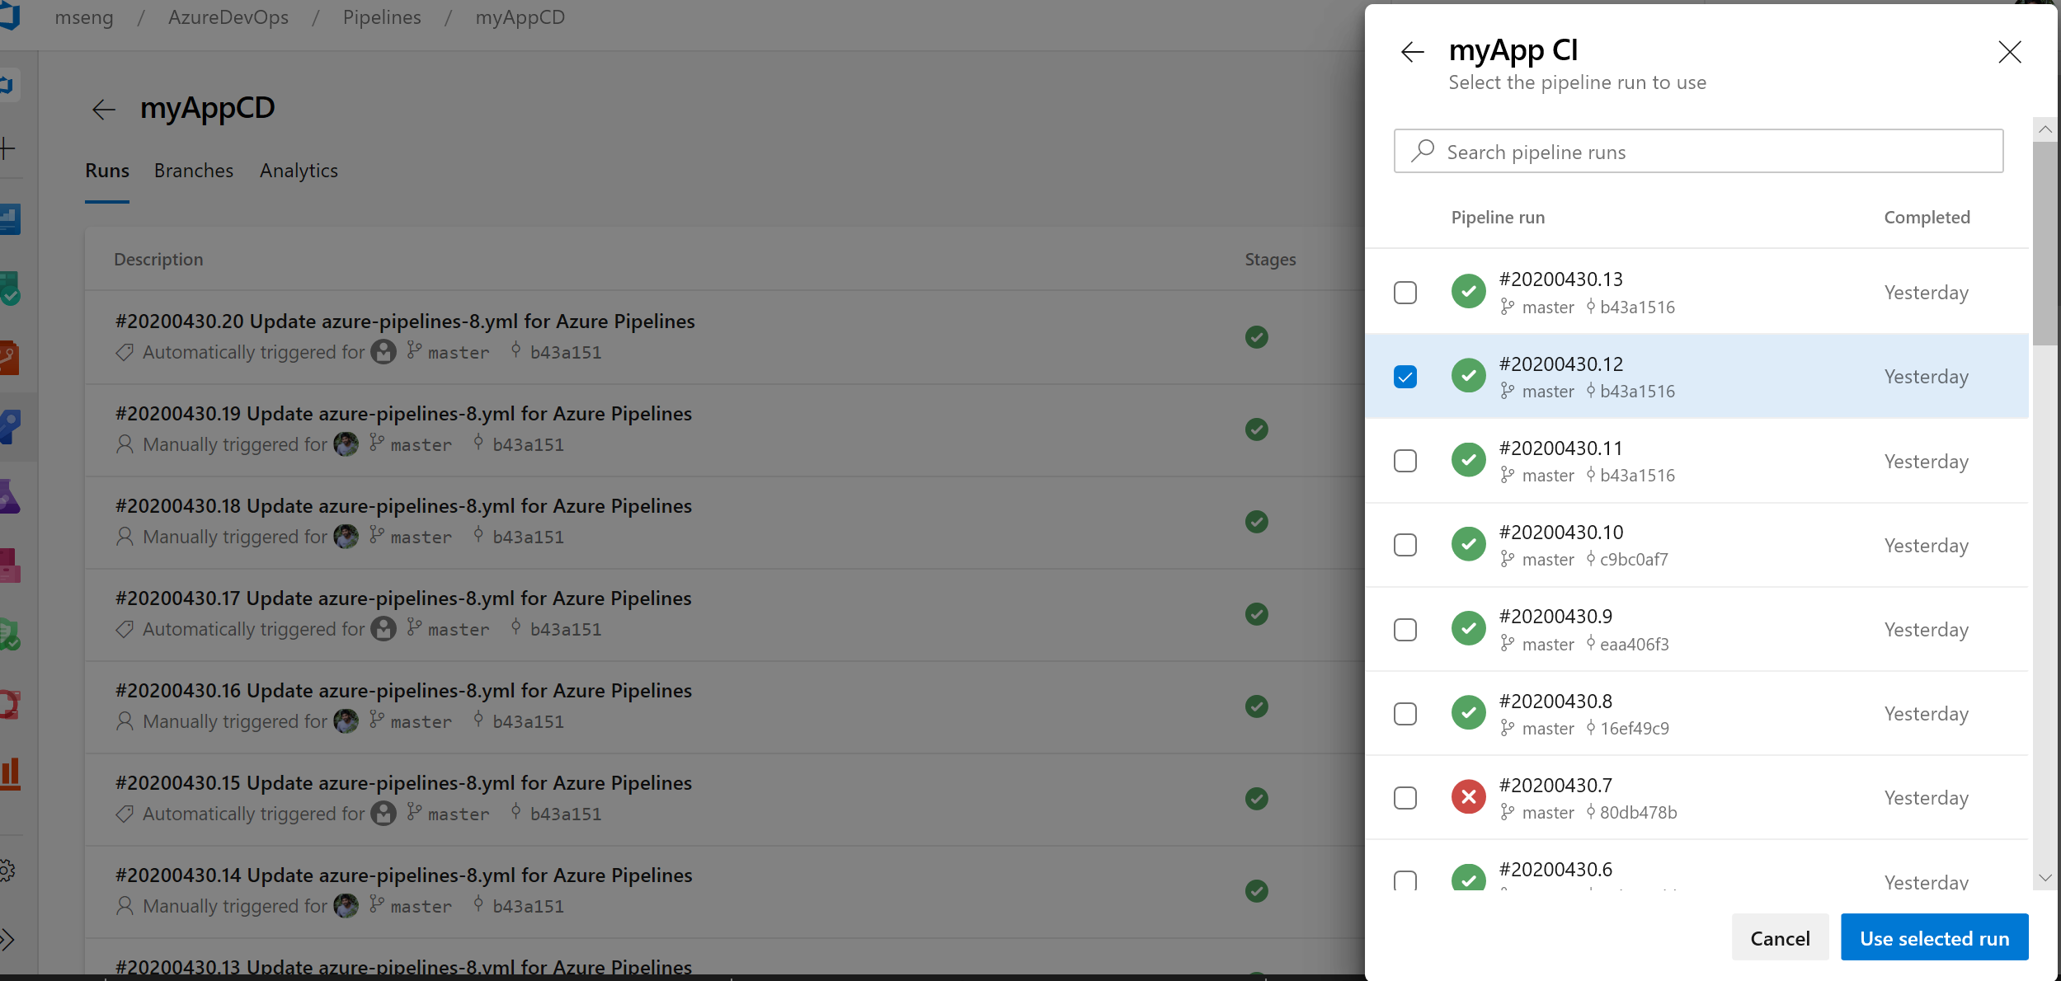Click the back arrow icon in myAppCD header

click(x=104, y=109)
